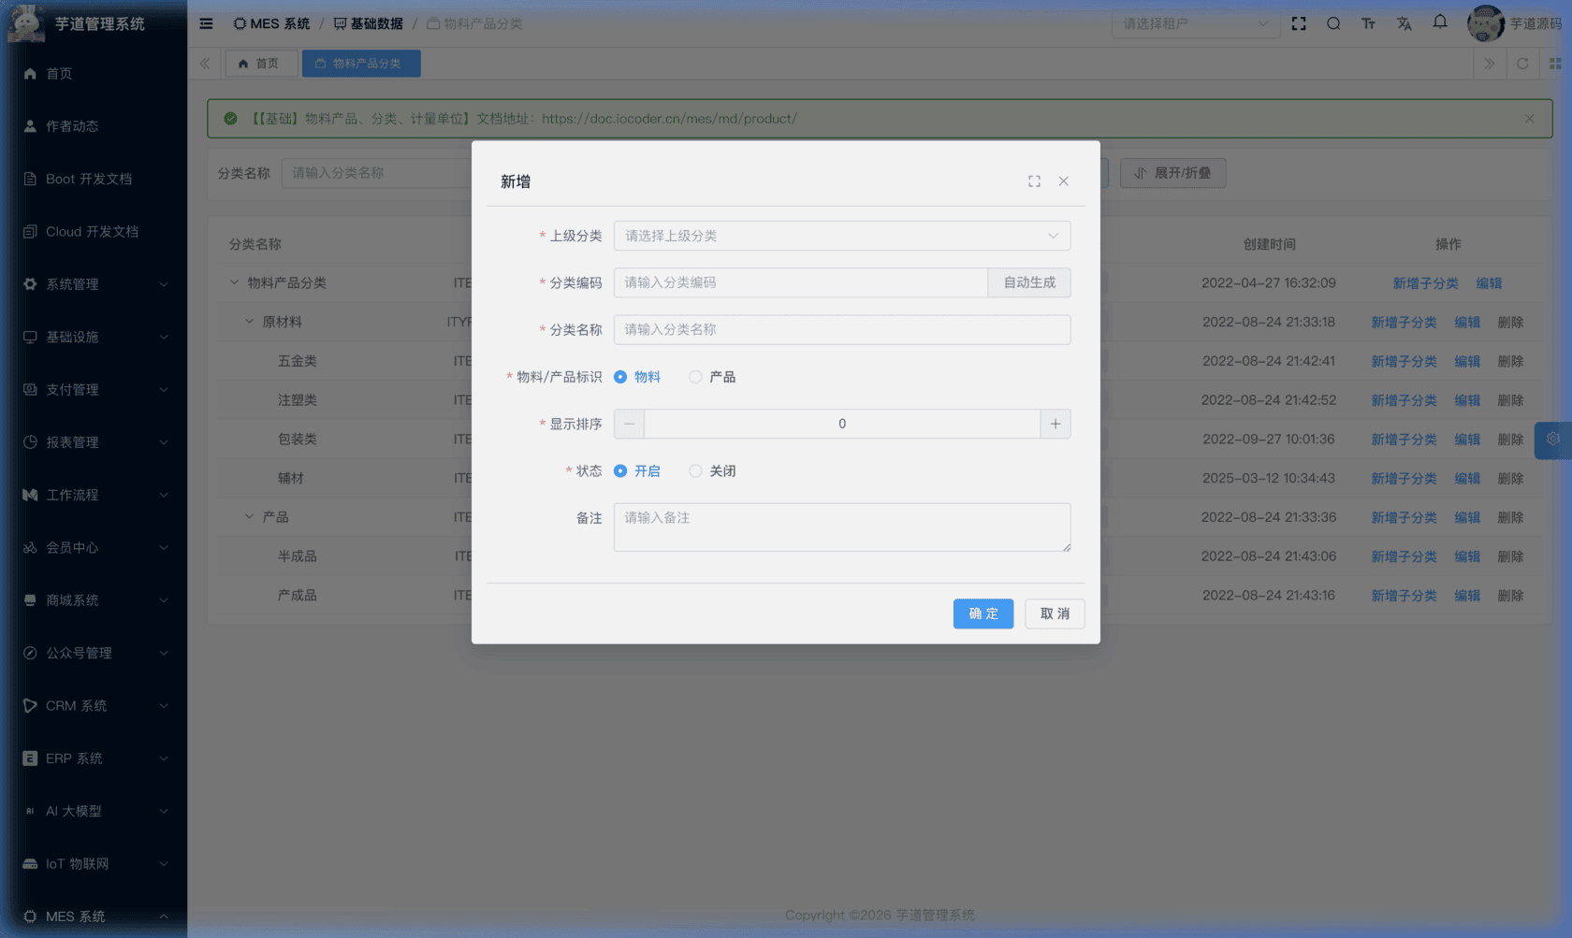Keep 物料 selected for 物料/产品标识
1572x938 pixels.
pyautogui.click(x=620, y=376)
